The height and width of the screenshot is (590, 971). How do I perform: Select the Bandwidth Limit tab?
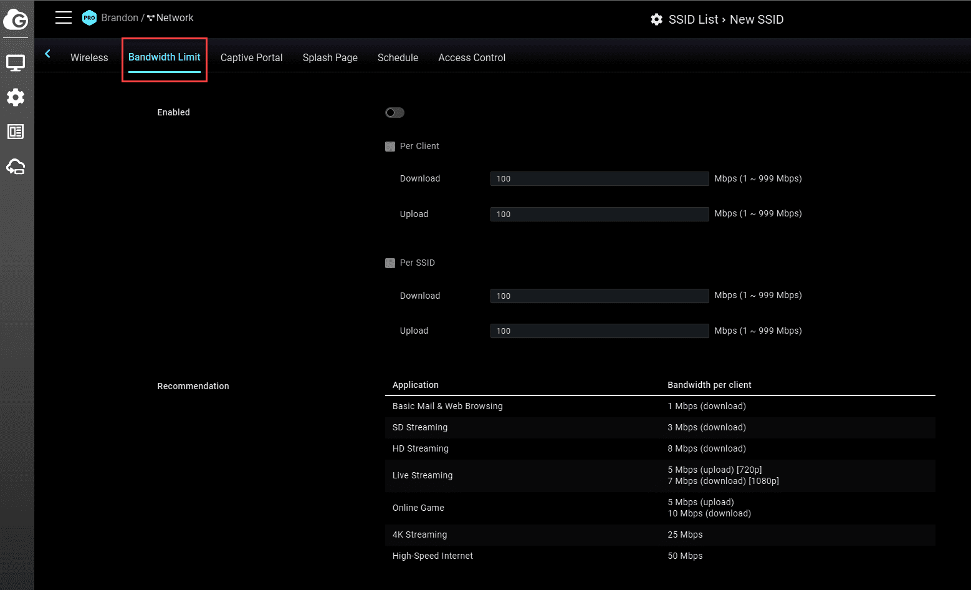[165, 57]
